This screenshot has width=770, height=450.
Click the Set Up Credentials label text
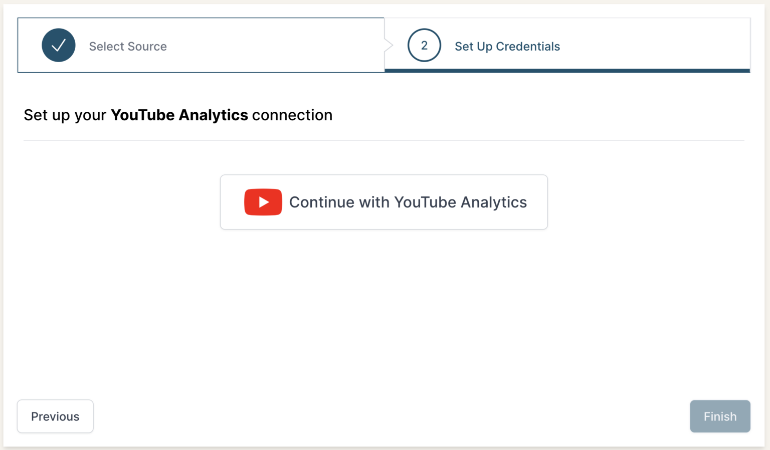(507, 46)
